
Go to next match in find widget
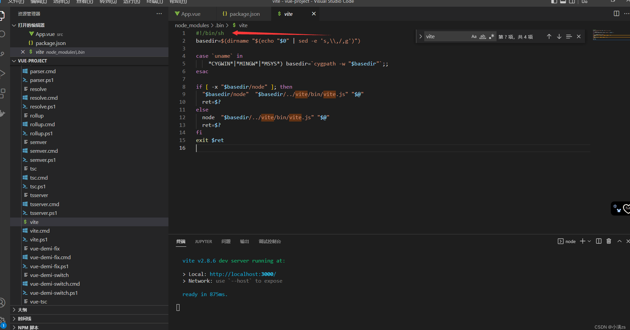point(559,37)
